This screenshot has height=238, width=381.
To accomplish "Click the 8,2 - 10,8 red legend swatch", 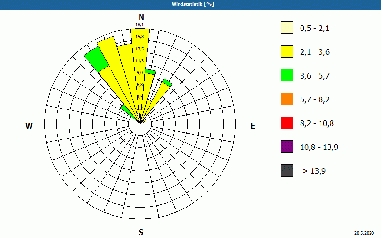I will pyautogui.click(x=287, y=123).
